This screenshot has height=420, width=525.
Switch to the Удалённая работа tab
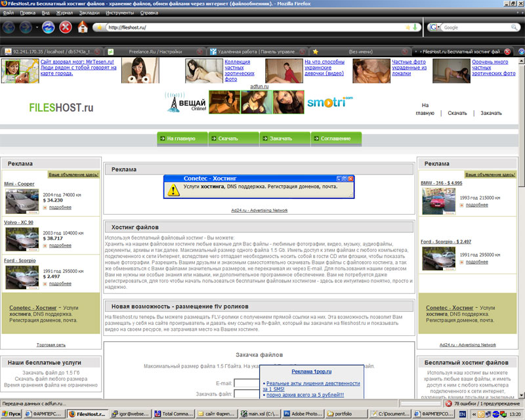click(257, 52)
